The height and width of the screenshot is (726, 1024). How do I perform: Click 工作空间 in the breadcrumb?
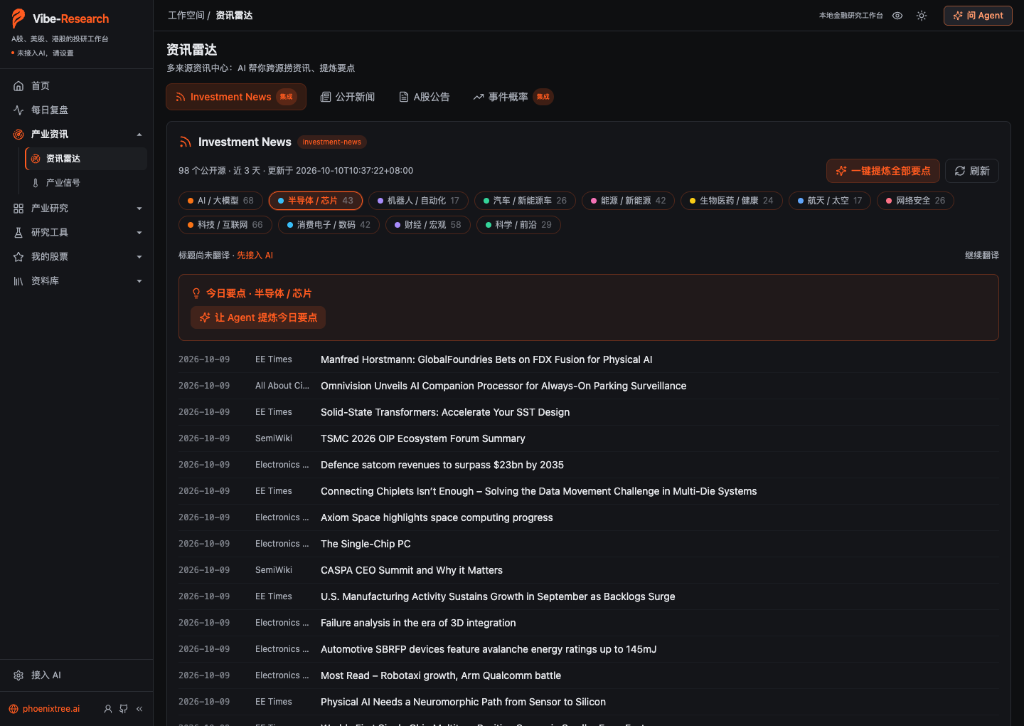coord(186,16)
